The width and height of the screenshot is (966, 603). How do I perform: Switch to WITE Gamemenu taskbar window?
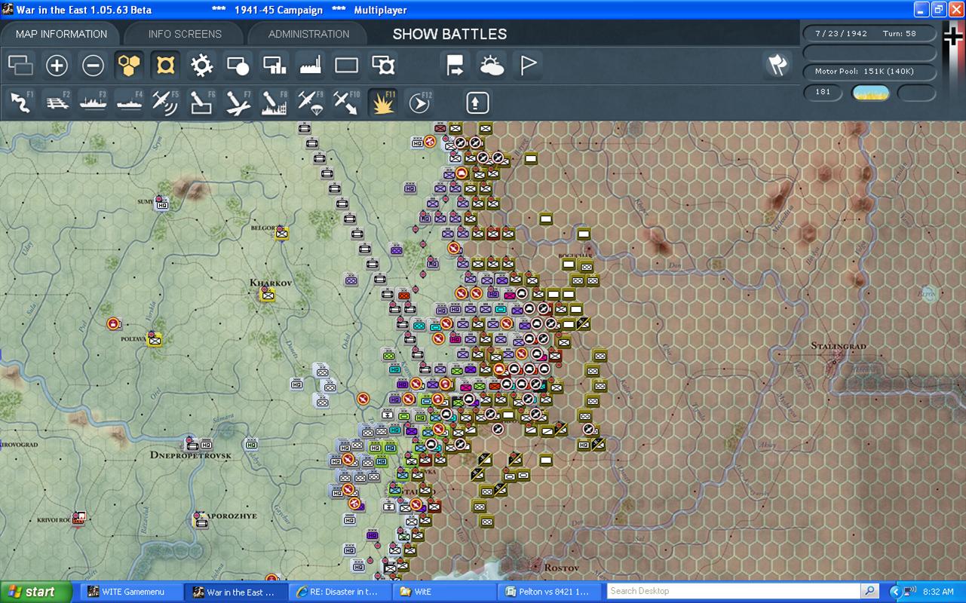(132, 592)
